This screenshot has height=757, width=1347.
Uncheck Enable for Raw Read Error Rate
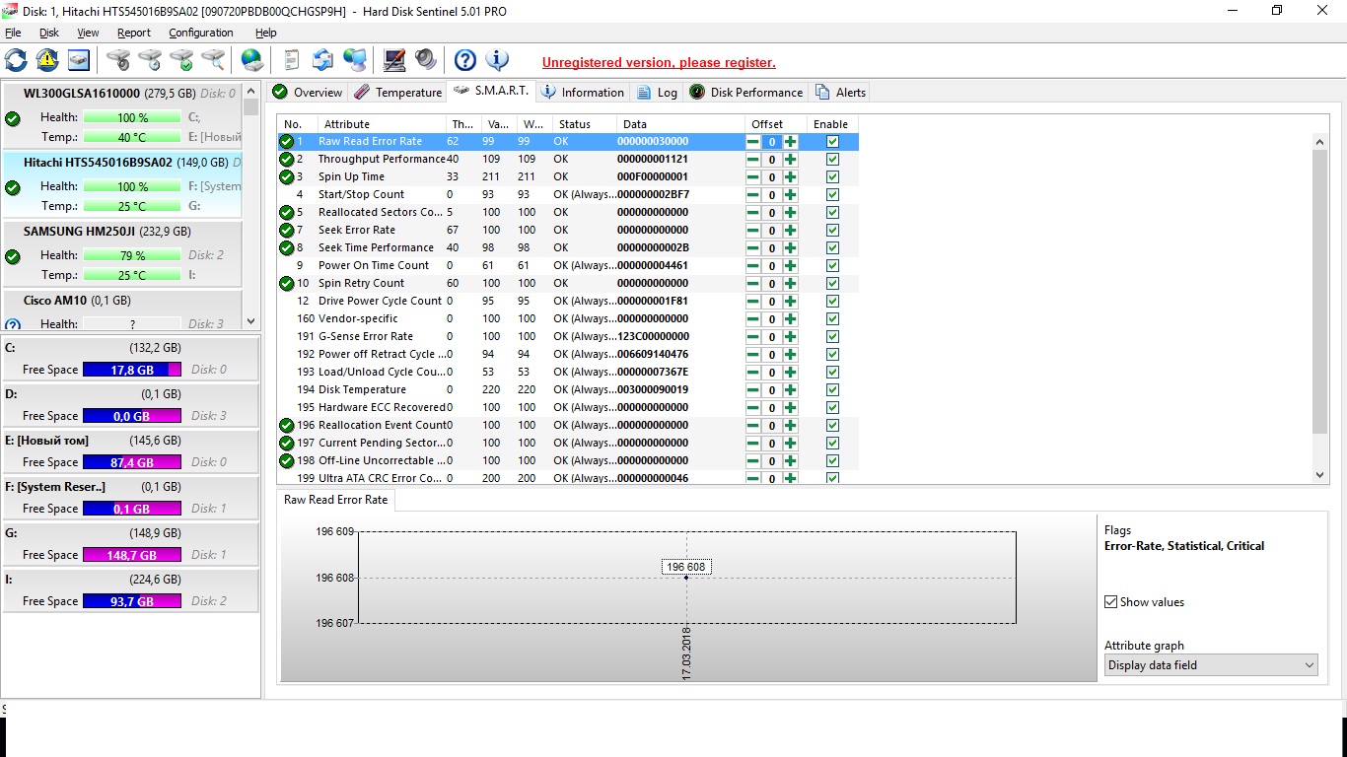coord(832,142)
